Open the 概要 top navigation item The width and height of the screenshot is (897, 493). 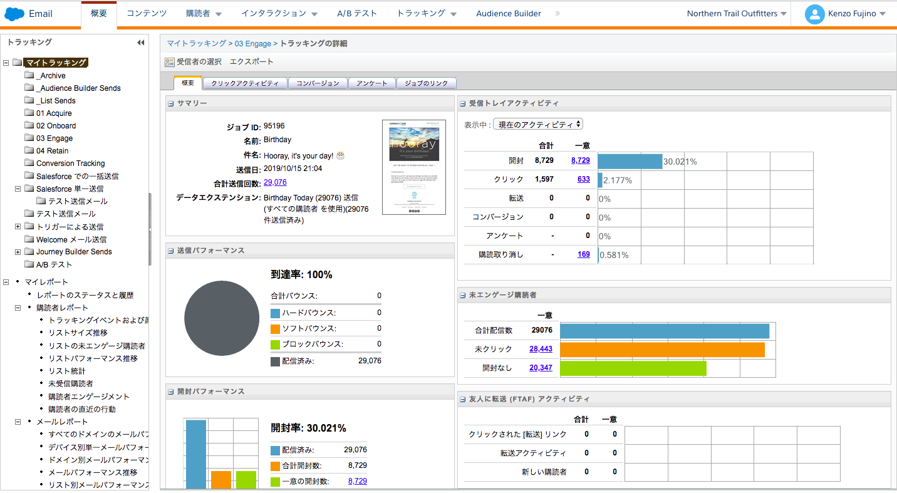coord(99,13)
